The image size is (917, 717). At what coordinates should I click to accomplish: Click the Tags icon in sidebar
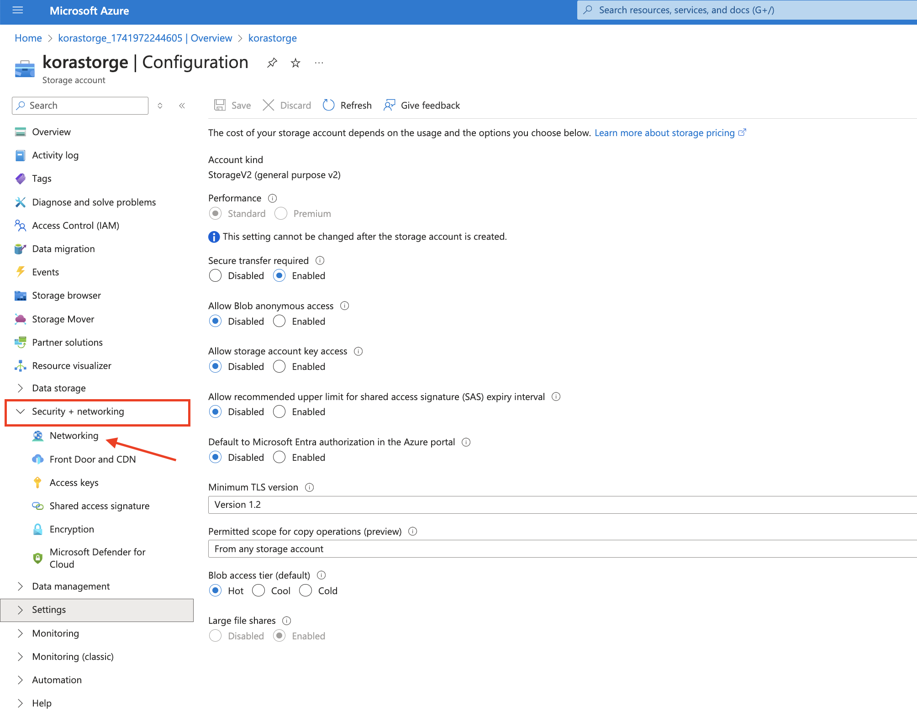click(x=20, y=179)
